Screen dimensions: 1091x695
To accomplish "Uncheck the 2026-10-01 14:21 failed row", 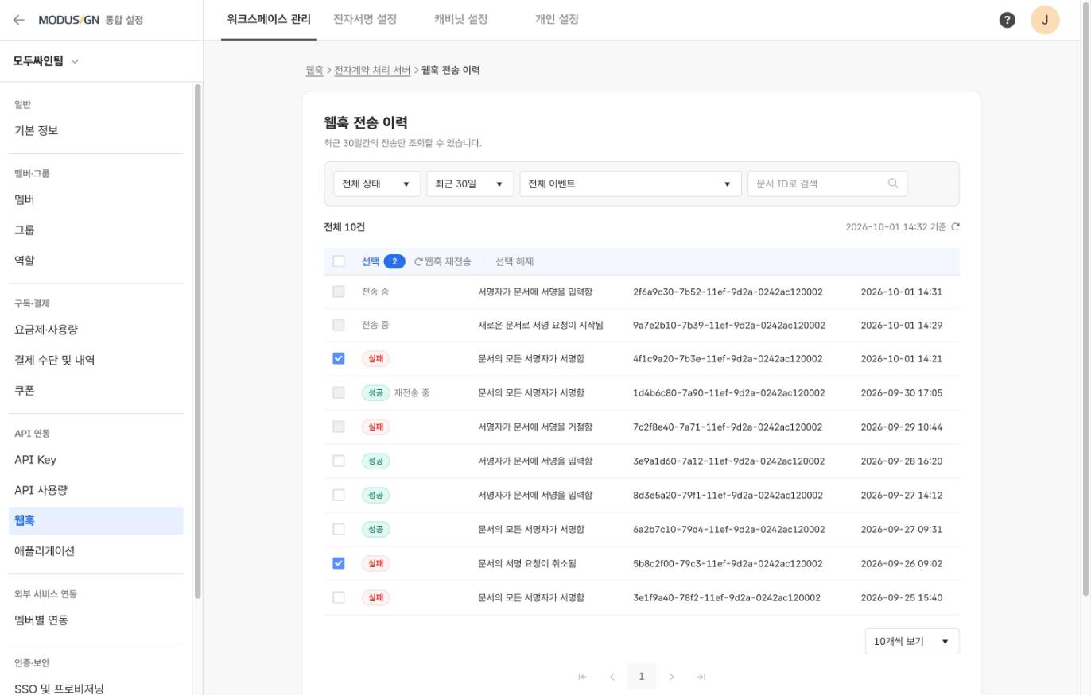I will 339,358.
